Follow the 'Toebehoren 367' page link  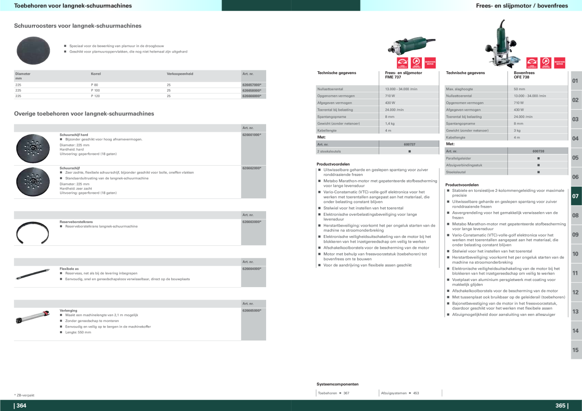(334, 393)
